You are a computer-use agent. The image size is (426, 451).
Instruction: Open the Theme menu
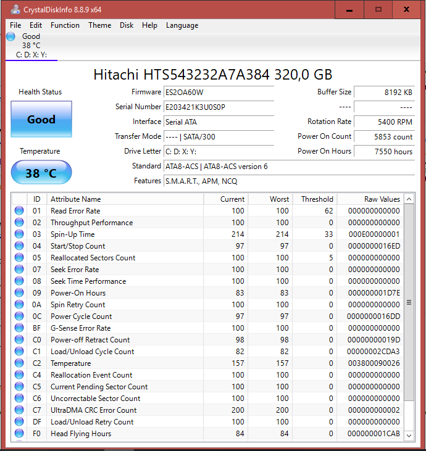99,25
